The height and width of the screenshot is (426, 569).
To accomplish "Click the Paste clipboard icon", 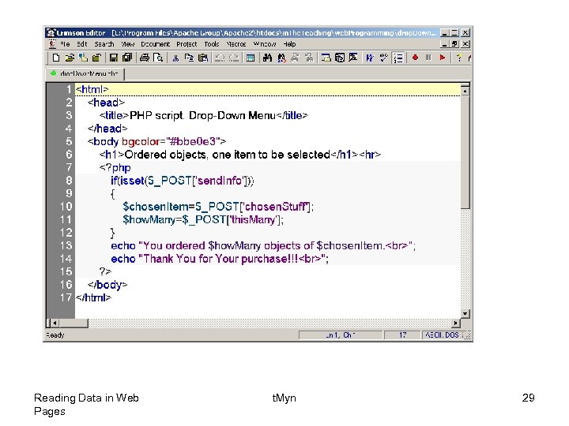I will 203,58.
